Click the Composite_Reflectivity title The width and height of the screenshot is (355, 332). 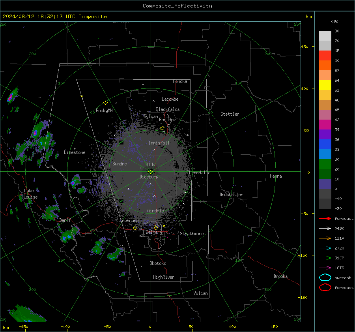(x=177, y=6)
